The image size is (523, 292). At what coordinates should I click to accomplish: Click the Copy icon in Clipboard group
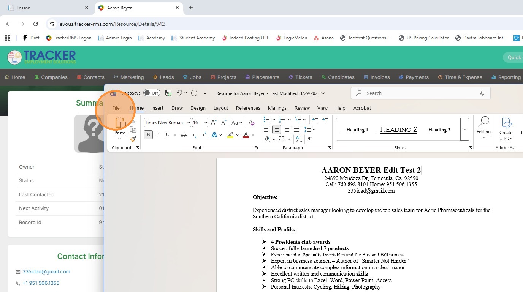(x=133, y=129)
